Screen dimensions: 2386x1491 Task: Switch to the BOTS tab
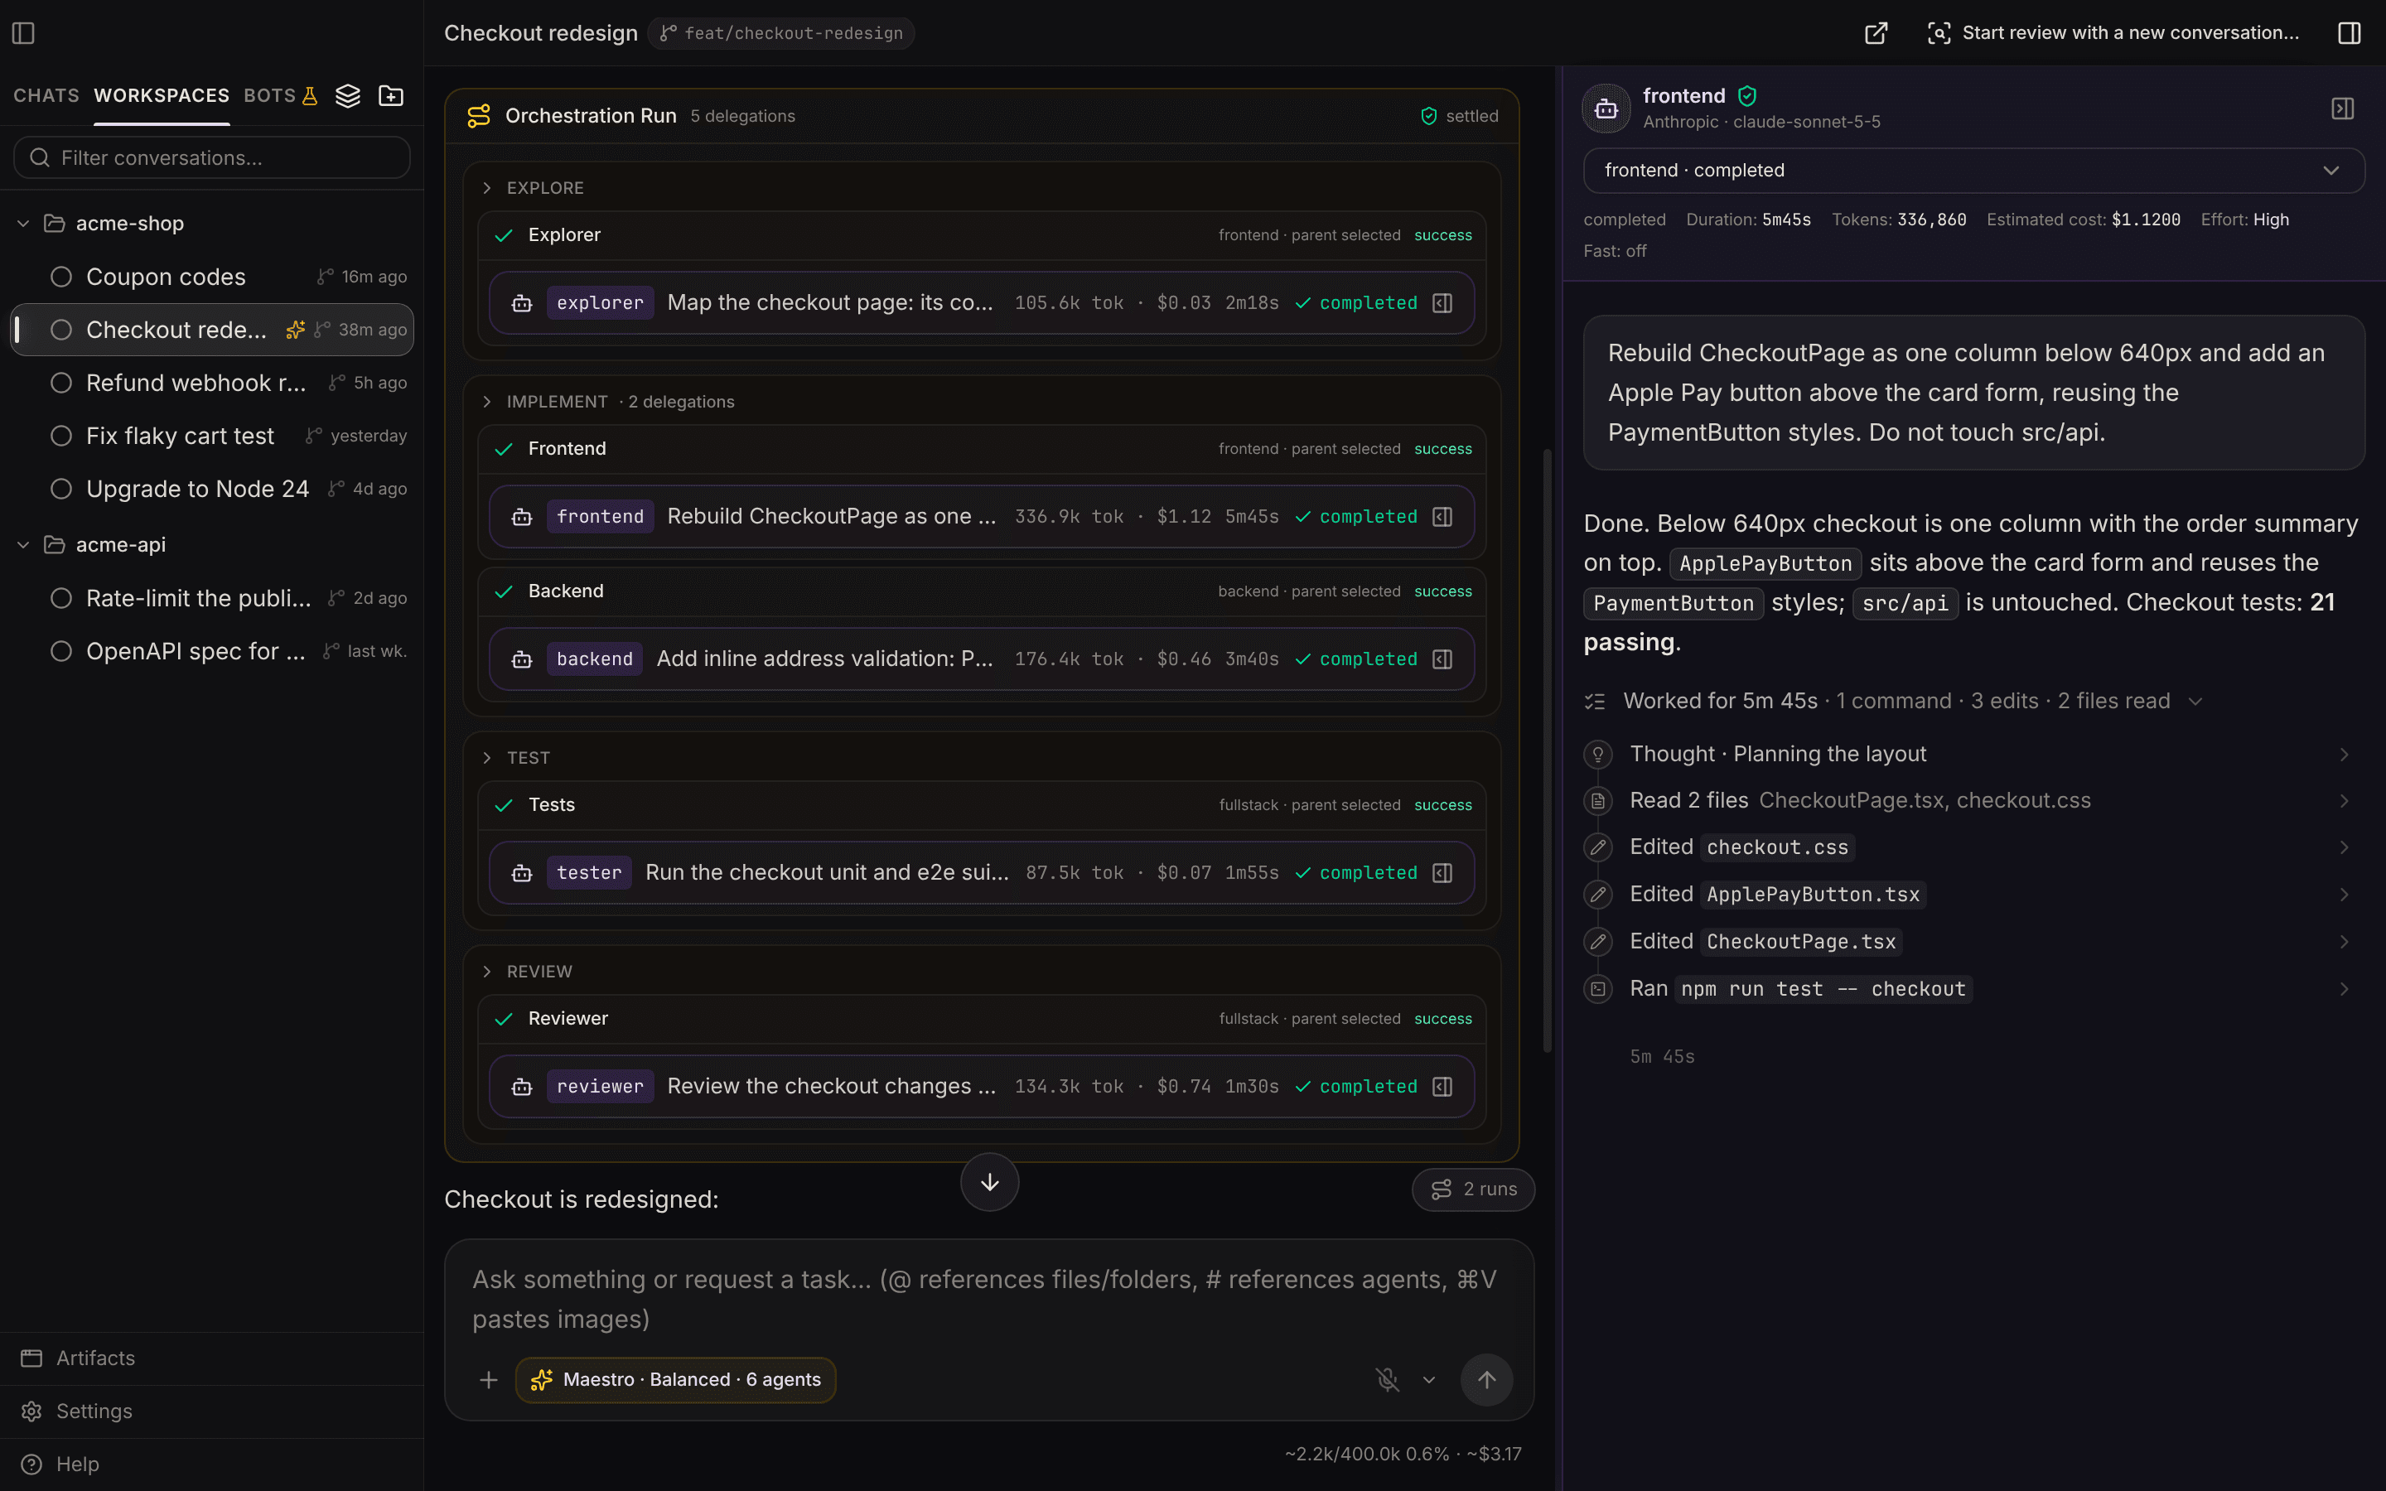tap(269, 95)
